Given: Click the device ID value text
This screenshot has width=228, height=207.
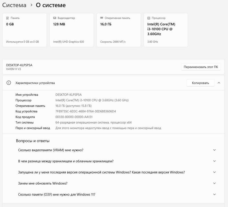Looking at the screenshot, I should point(86,111).
